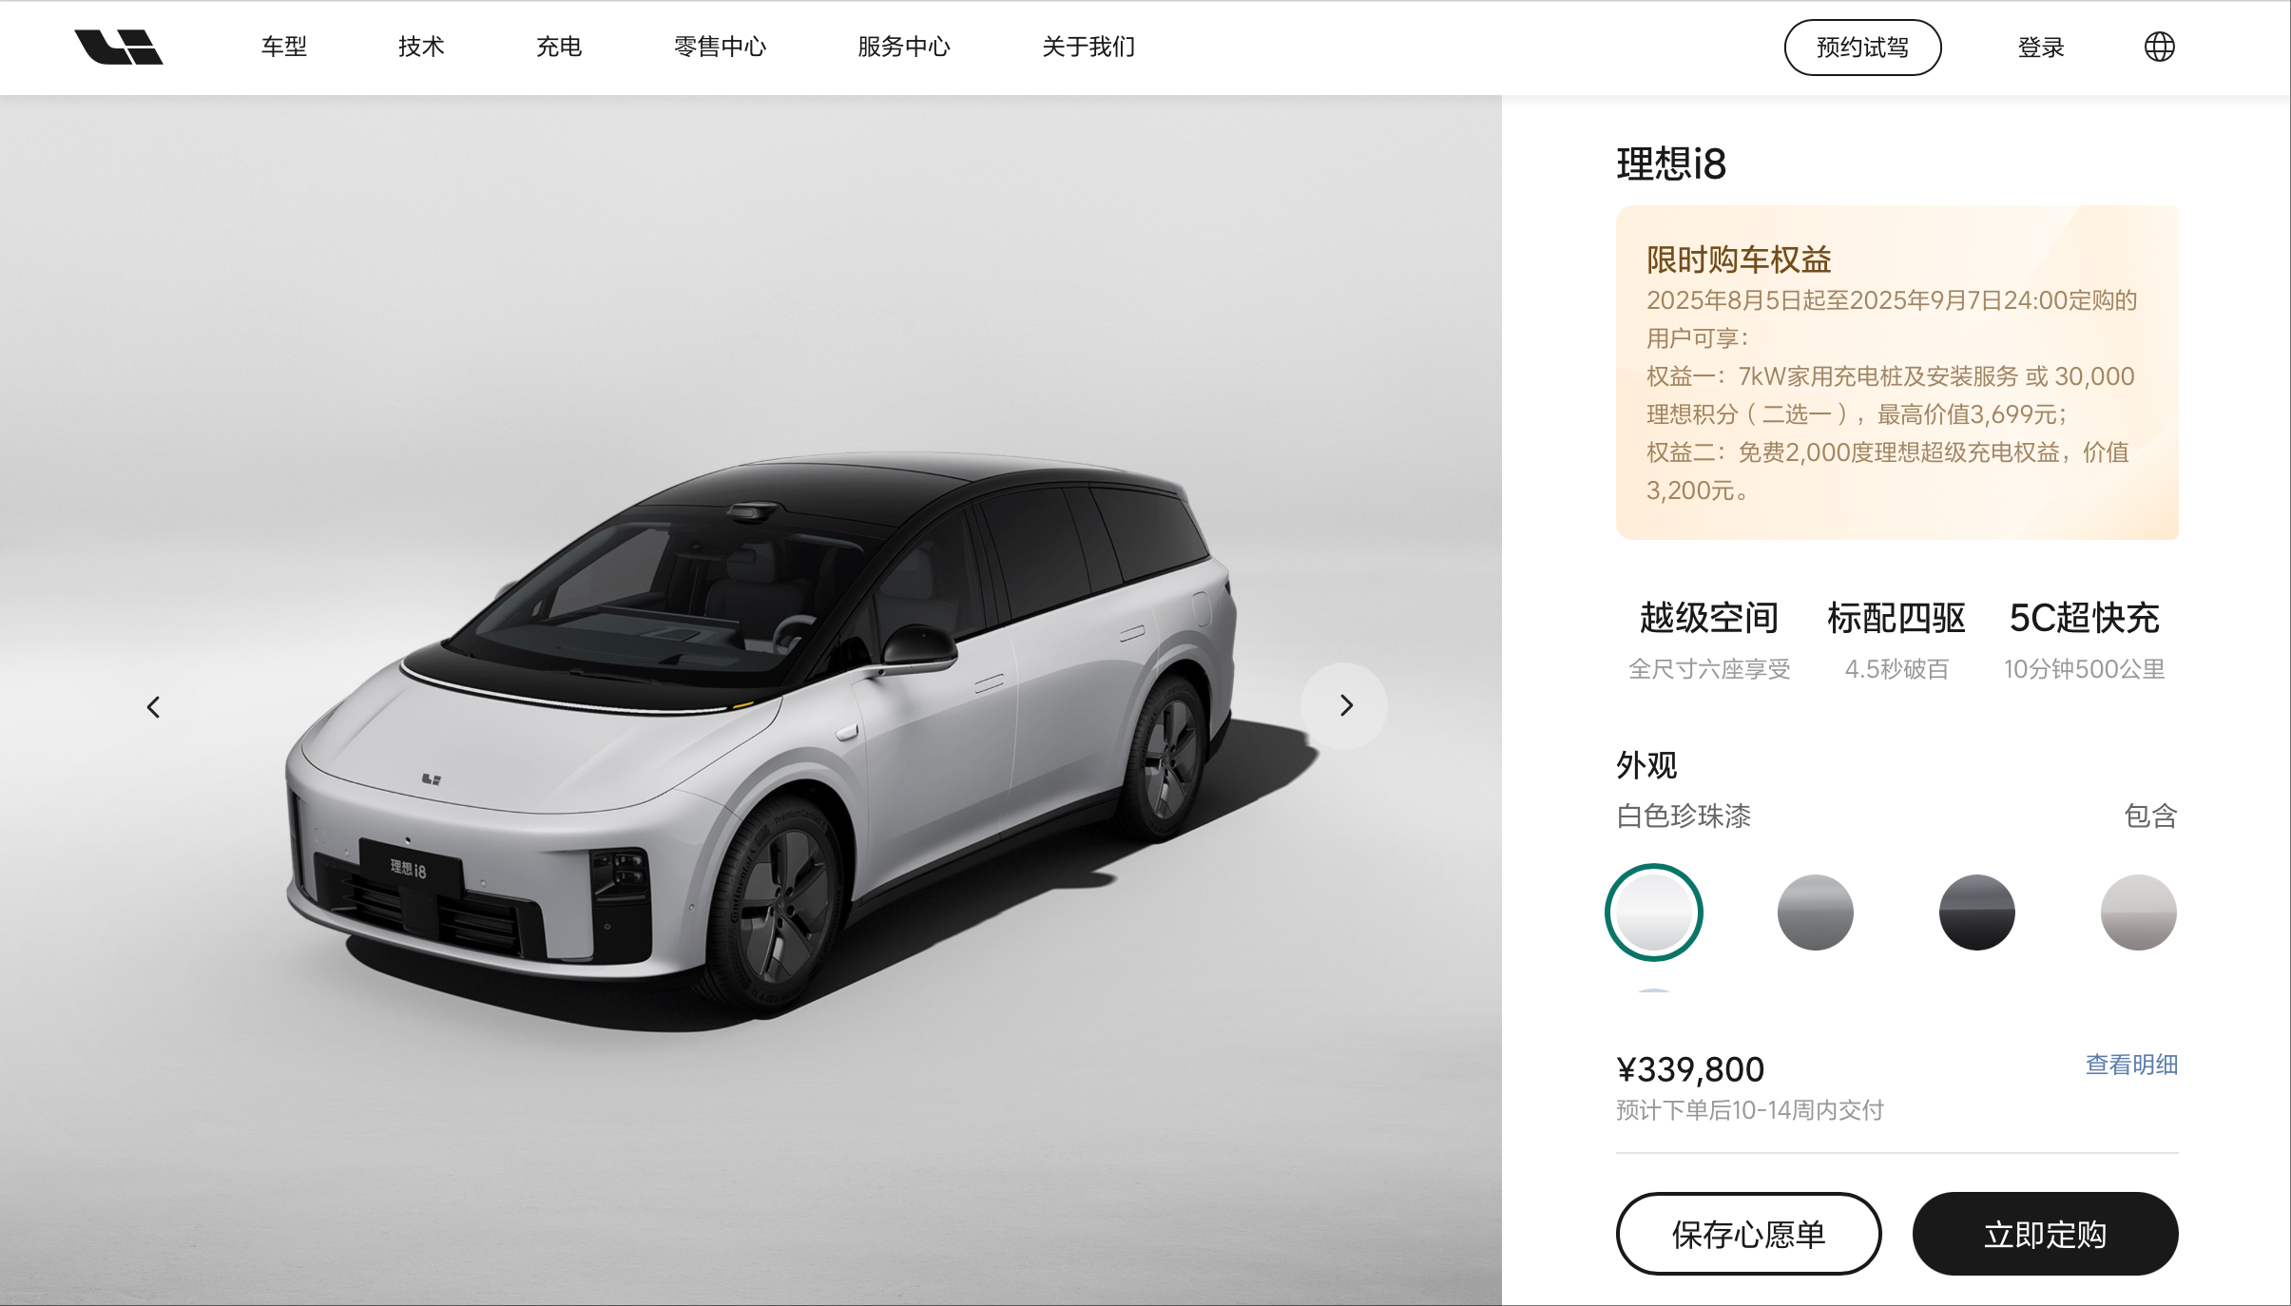The width and height of the screenshot is (2291, 1306).
Task: Open the globe language selector icon
Action: click(x=2159, y=47)
